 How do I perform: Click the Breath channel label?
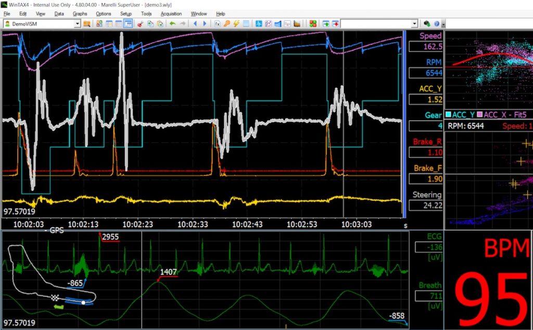click(430, 285)
